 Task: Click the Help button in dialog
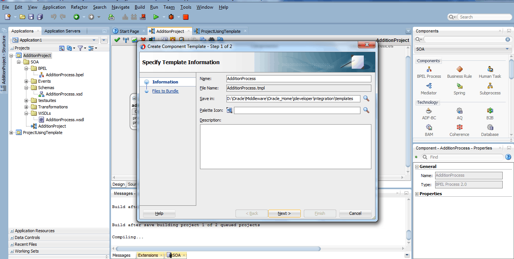159,213
